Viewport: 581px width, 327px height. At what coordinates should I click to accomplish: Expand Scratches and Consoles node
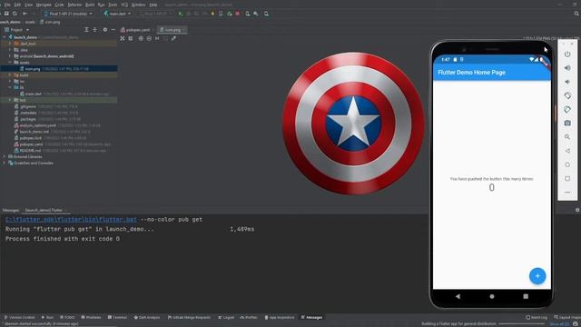pyautogui.click(x=5, y=163)
